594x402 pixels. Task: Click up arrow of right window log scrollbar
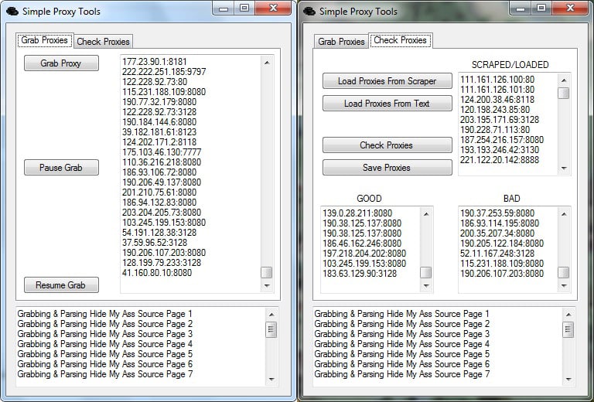[x=568, y=315]
